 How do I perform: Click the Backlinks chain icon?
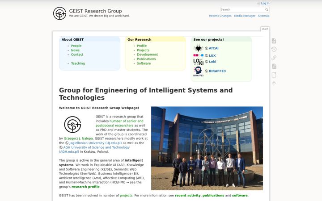coord(274,58)
